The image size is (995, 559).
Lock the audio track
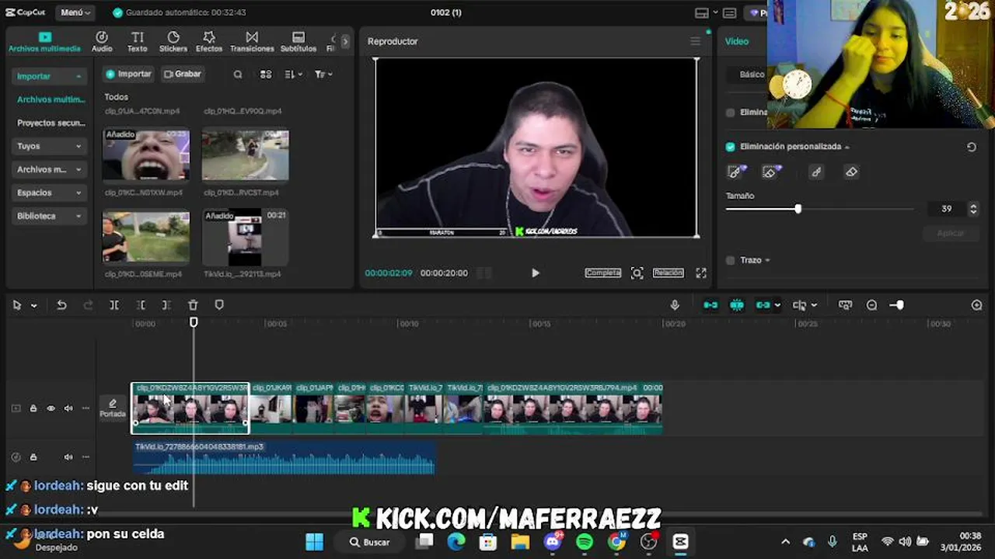[33, 457]
